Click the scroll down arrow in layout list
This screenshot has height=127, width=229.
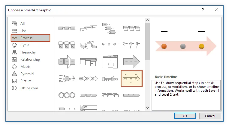[147, 108]
